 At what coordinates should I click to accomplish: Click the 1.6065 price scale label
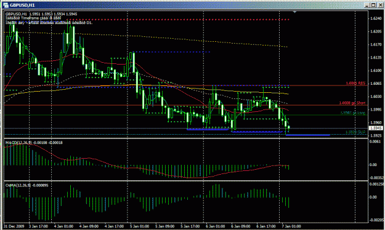tap(376, 84)
